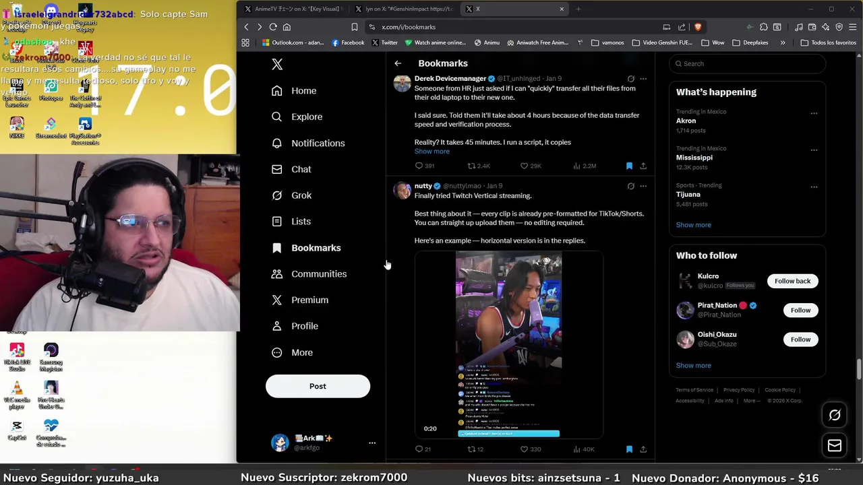
Task: Open options for Akron trend
Action: point(814,113)
